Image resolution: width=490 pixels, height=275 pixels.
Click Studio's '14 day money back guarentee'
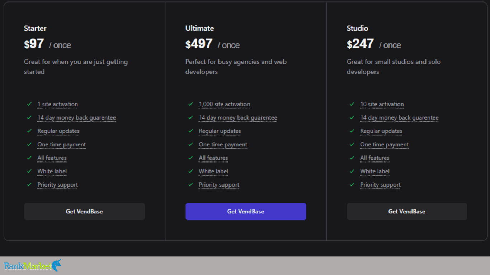point(399,118)
